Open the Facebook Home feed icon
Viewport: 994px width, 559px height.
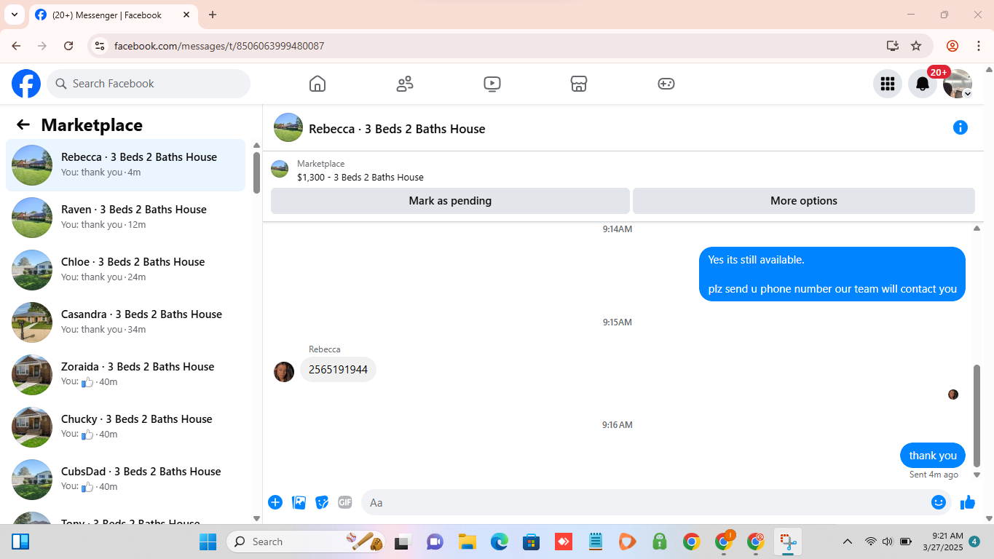click(317, 84)
